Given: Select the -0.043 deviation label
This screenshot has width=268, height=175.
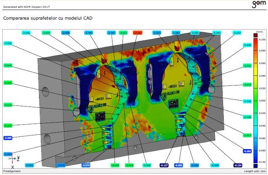Looking at the screenshot, I should click(217, 33).
